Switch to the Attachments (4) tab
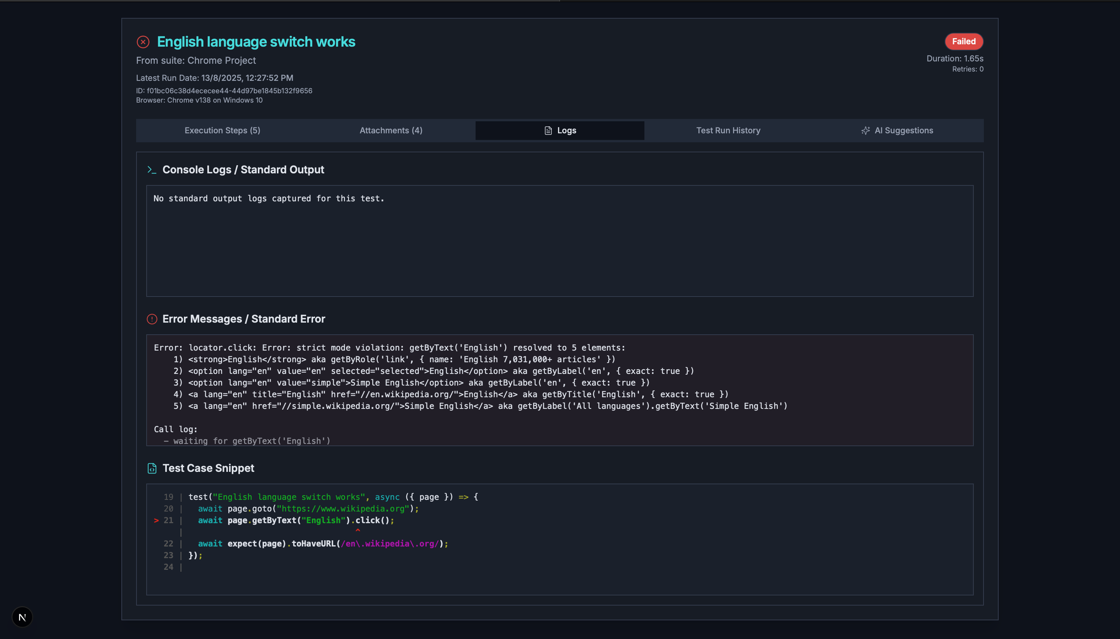This screenshot has width=1120, height=639. (391, 130)
